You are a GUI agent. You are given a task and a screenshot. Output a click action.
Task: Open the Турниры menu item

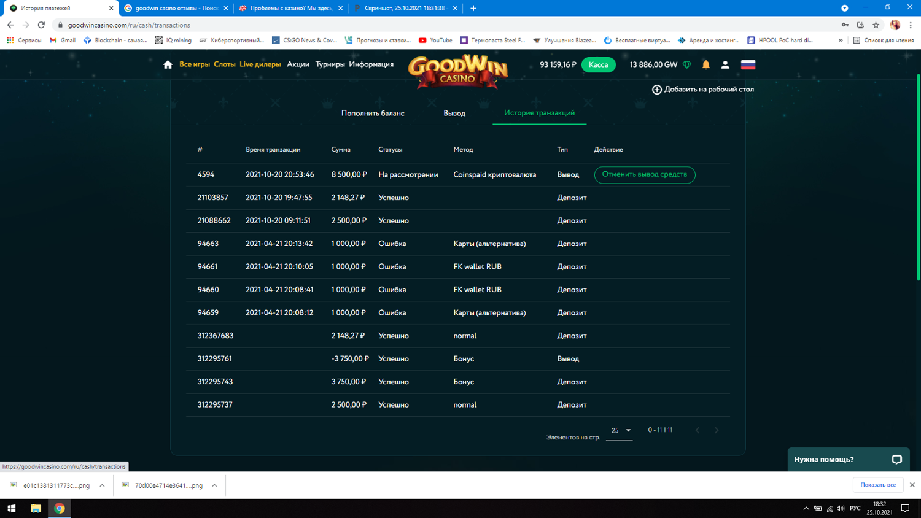(x=330, y=64)
